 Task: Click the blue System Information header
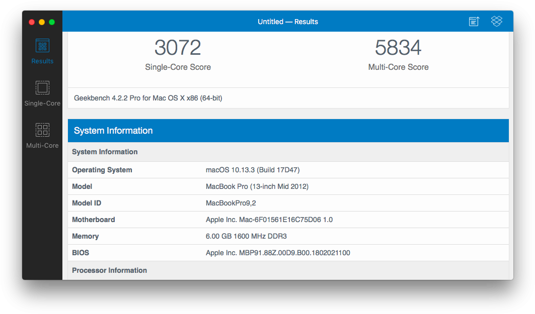tap(288, 131)
